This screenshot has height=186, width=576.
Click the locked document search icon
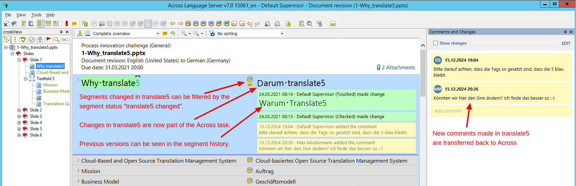coord(267,24)
